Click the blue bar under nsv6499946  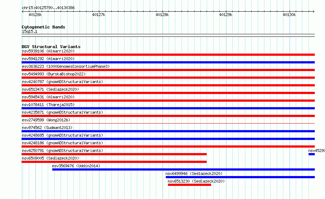pos(240,177)
